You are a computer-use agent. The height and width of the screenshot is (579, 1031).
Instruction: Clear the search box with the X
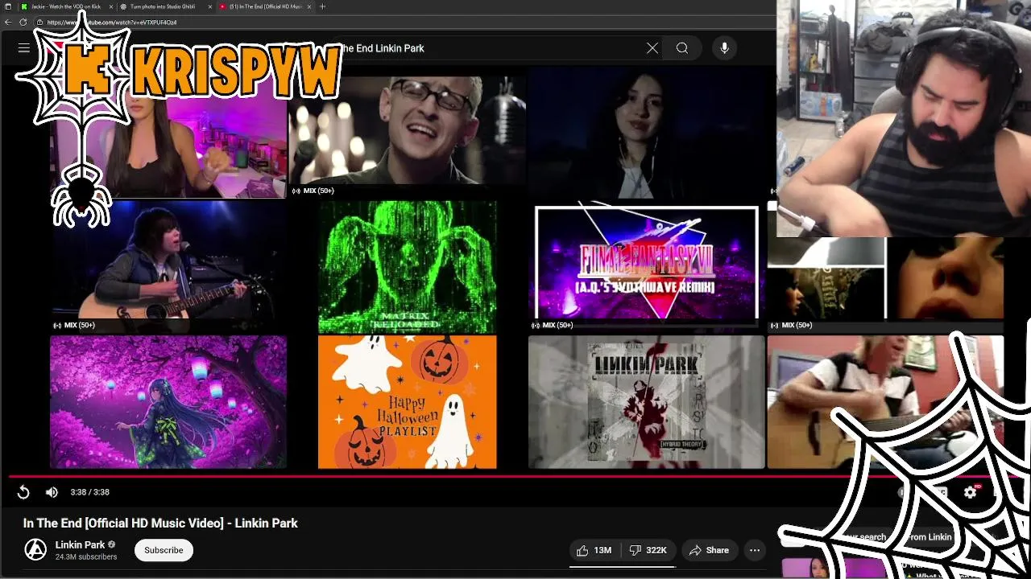[652, 48]
